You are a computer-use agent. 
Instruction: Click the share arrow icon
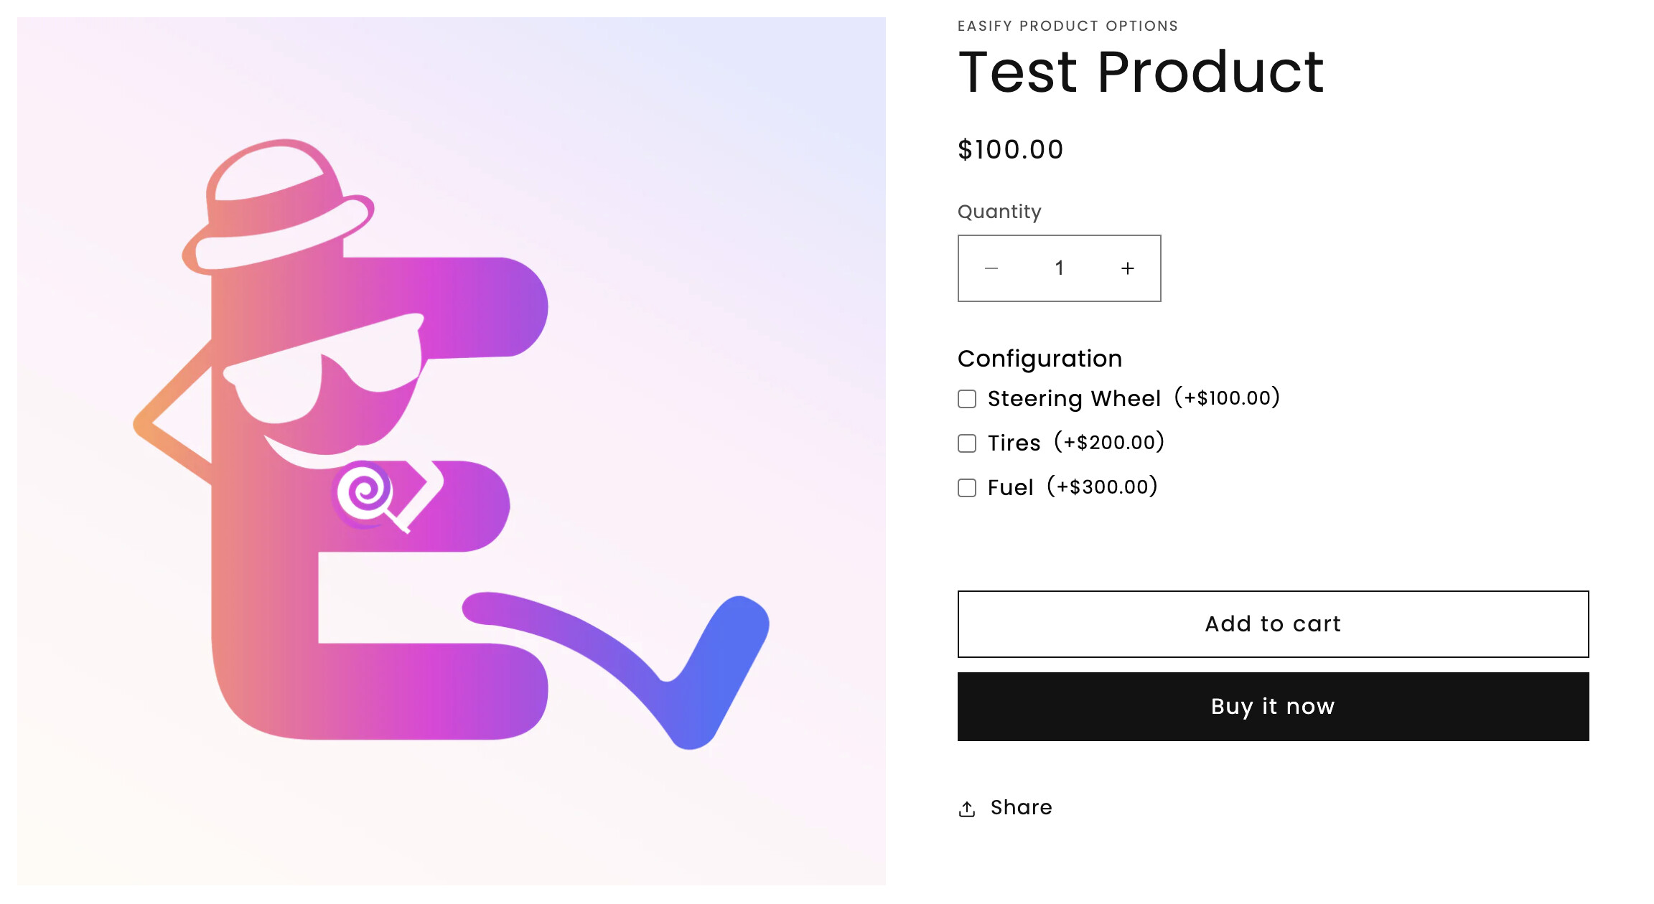click(x=967, y=809)
